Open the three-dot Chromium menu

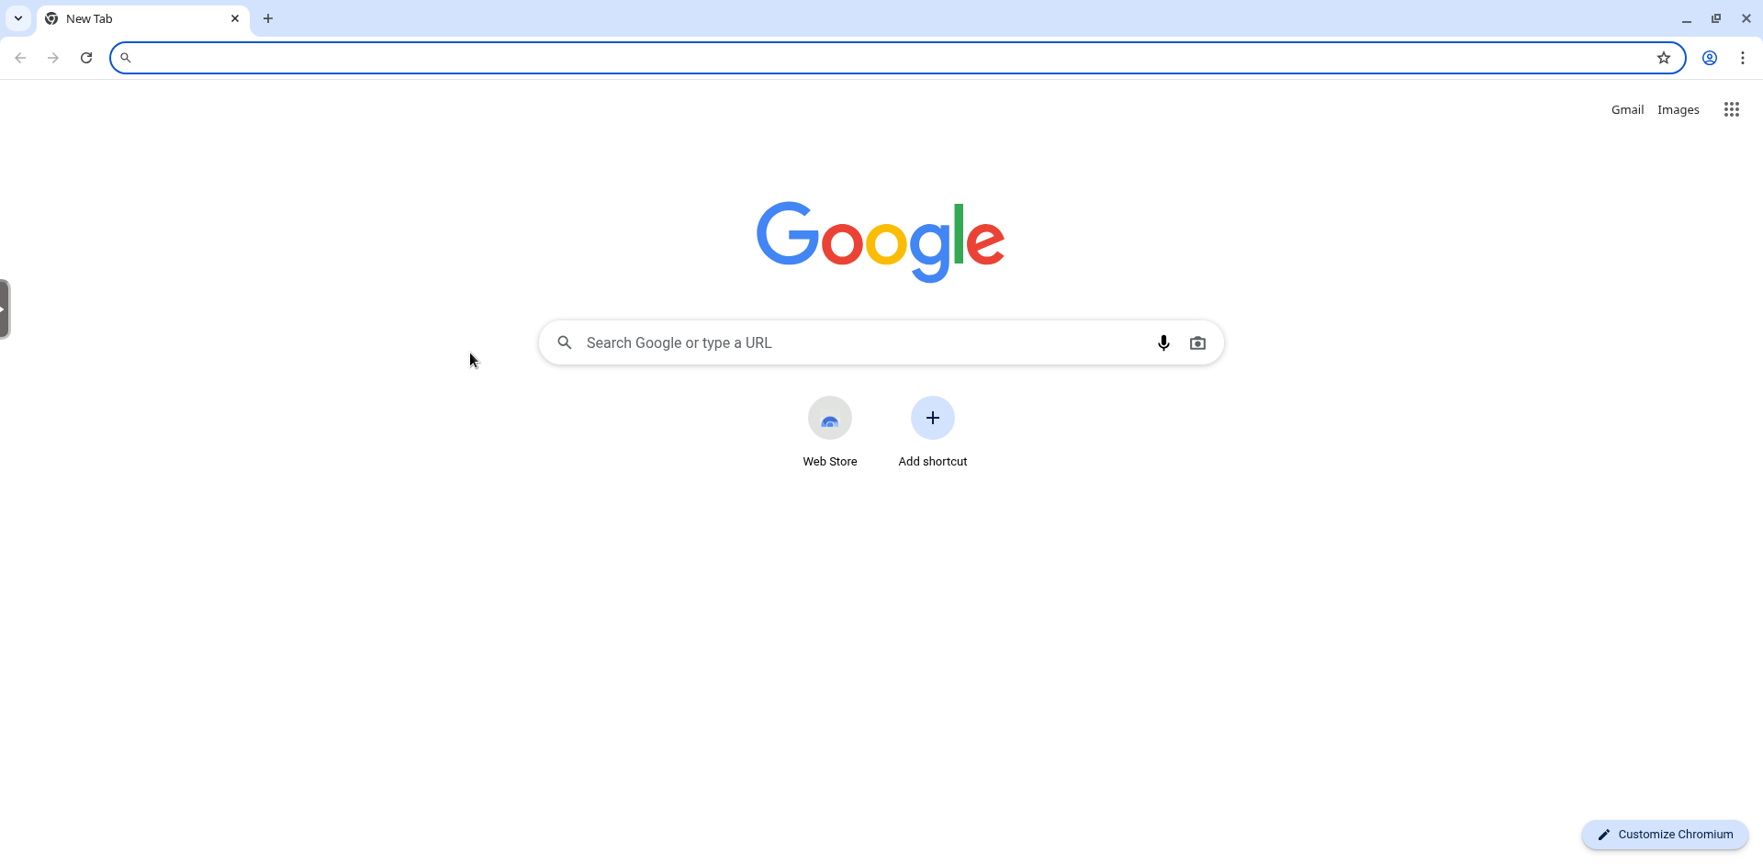click(x=1743, y=58)
